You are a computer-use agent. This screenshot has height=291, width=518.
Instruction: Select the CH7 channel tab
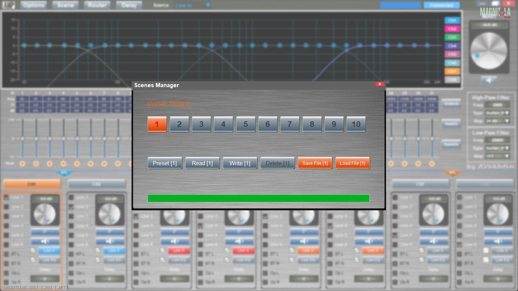420,184
